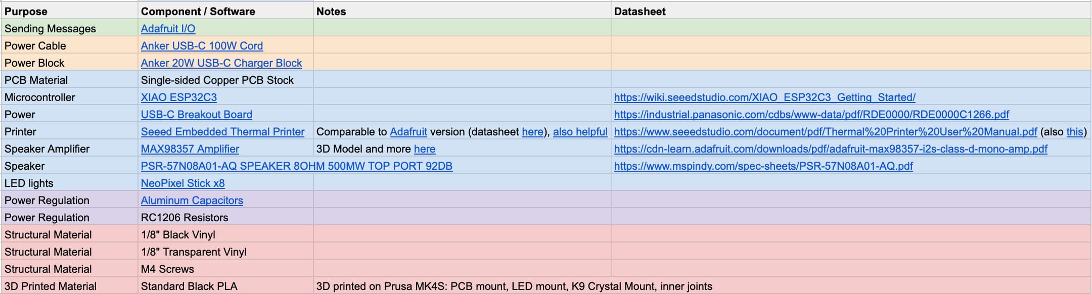Open the mspindy speaker spec-sheet link

763,166
